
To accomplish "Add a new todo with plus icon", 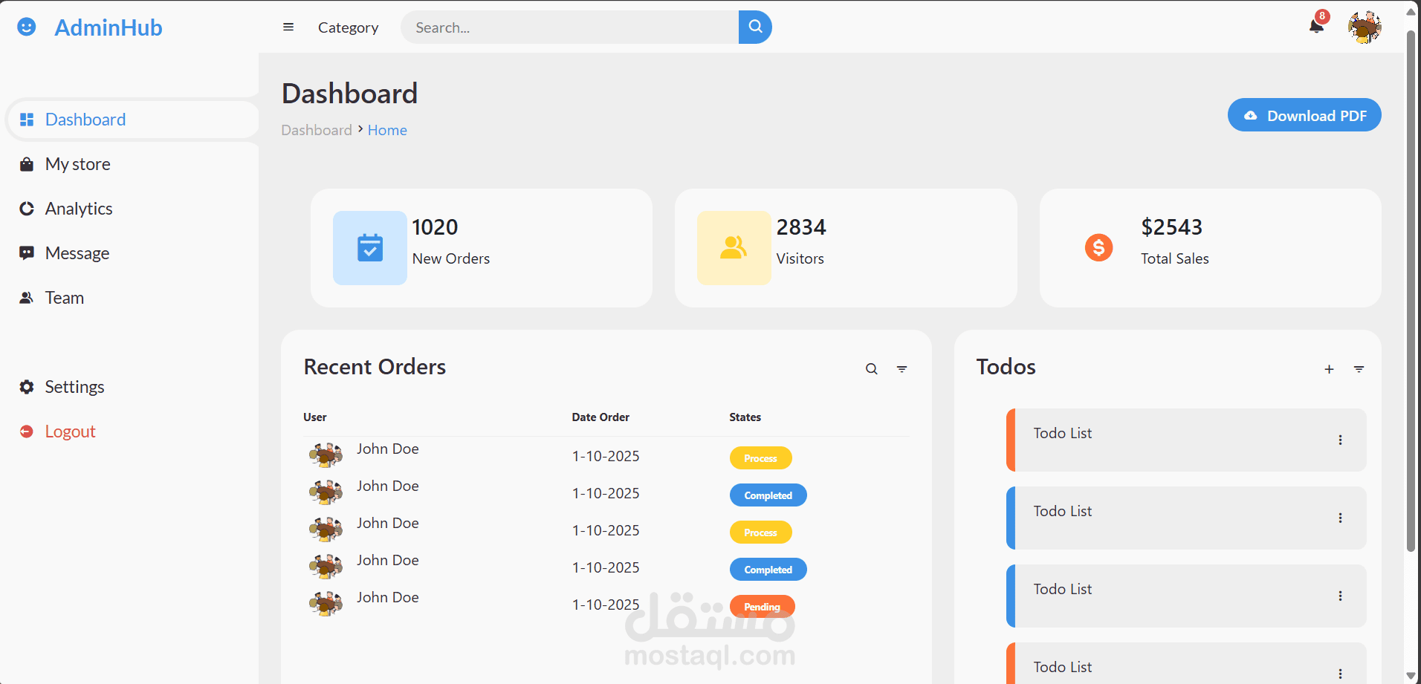I will click(1329, 369).
